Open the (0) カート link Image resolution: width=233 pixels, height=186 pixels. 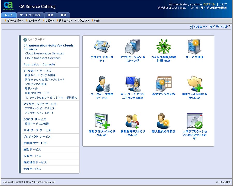(201, 27)
